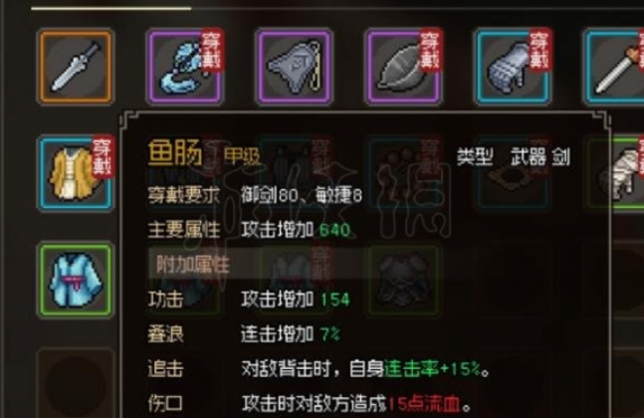Click the gray bell item

294,67
